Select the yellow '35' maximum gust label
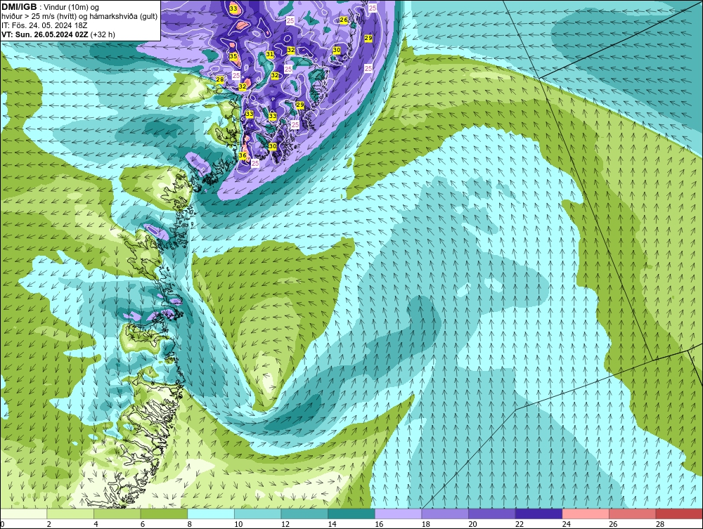Image resolution: width=703 pixels, height=529 pixels. coord(233,56)
